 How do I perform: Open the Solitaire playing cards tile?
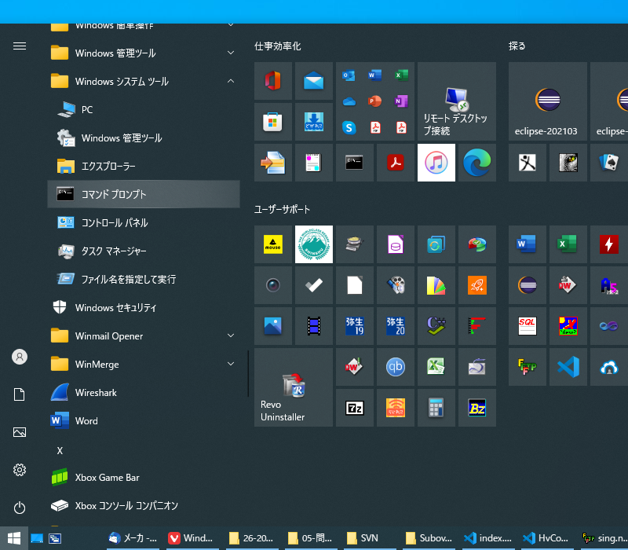[x=609, y=163]
